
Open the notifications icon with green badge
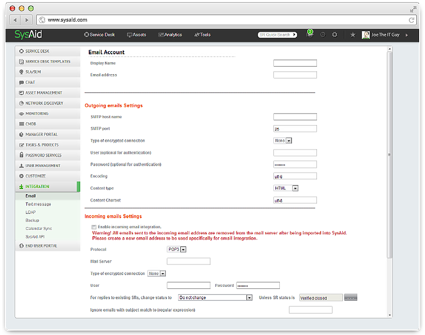click(x=310, y=34)
